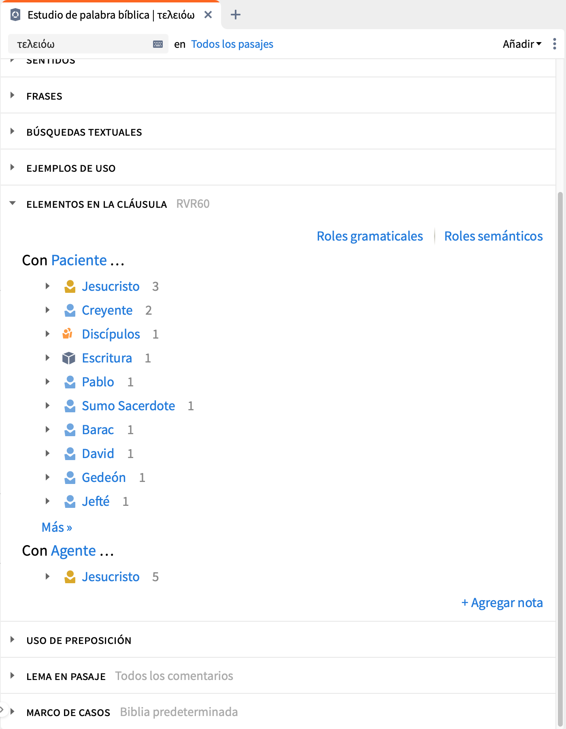Screen dimensions: 566x729
Task: Open the Añadir dropdown
Action: click(x=521, y=44)
